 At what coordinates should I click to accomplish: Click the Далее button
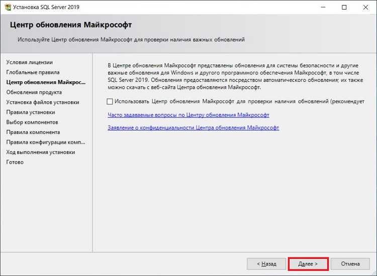(308, 264)
